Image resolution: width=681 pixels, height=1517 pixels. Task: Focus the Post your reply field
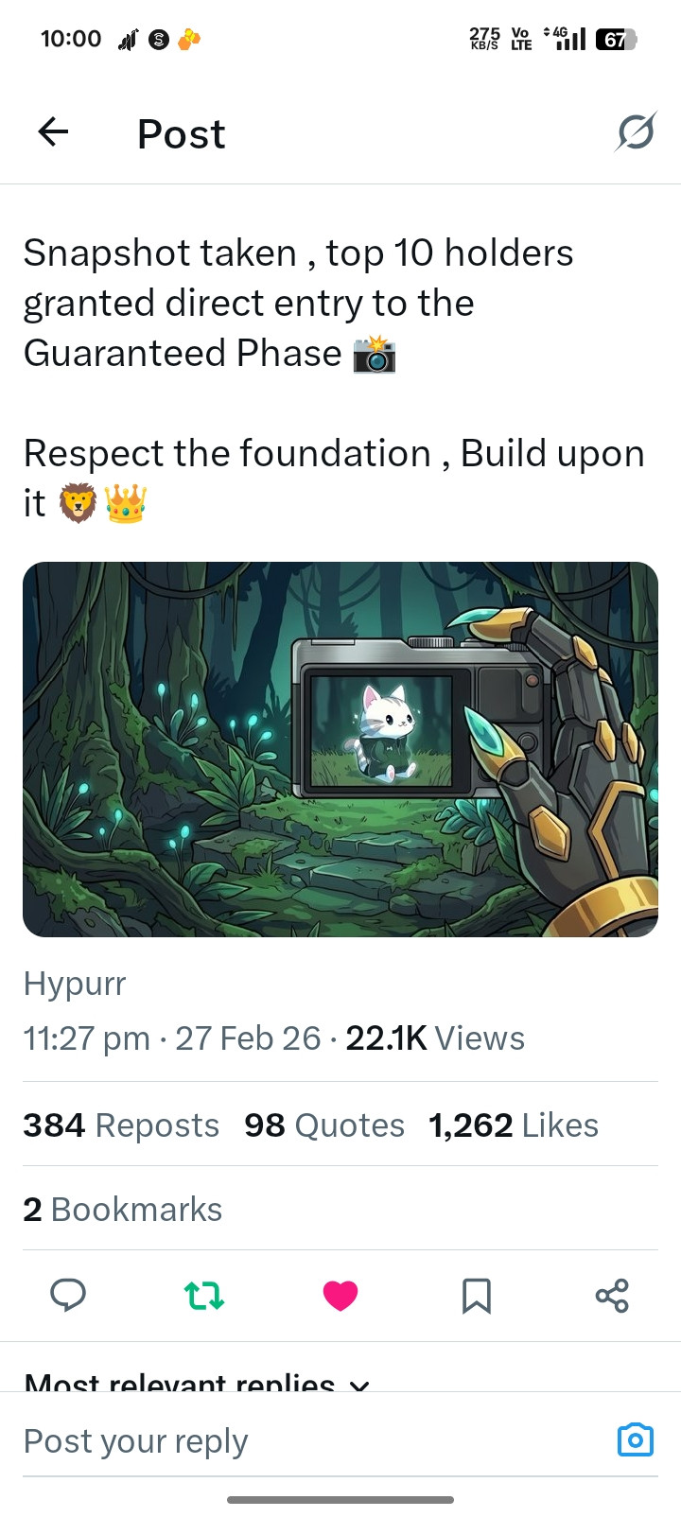(x=312, y=1440)
